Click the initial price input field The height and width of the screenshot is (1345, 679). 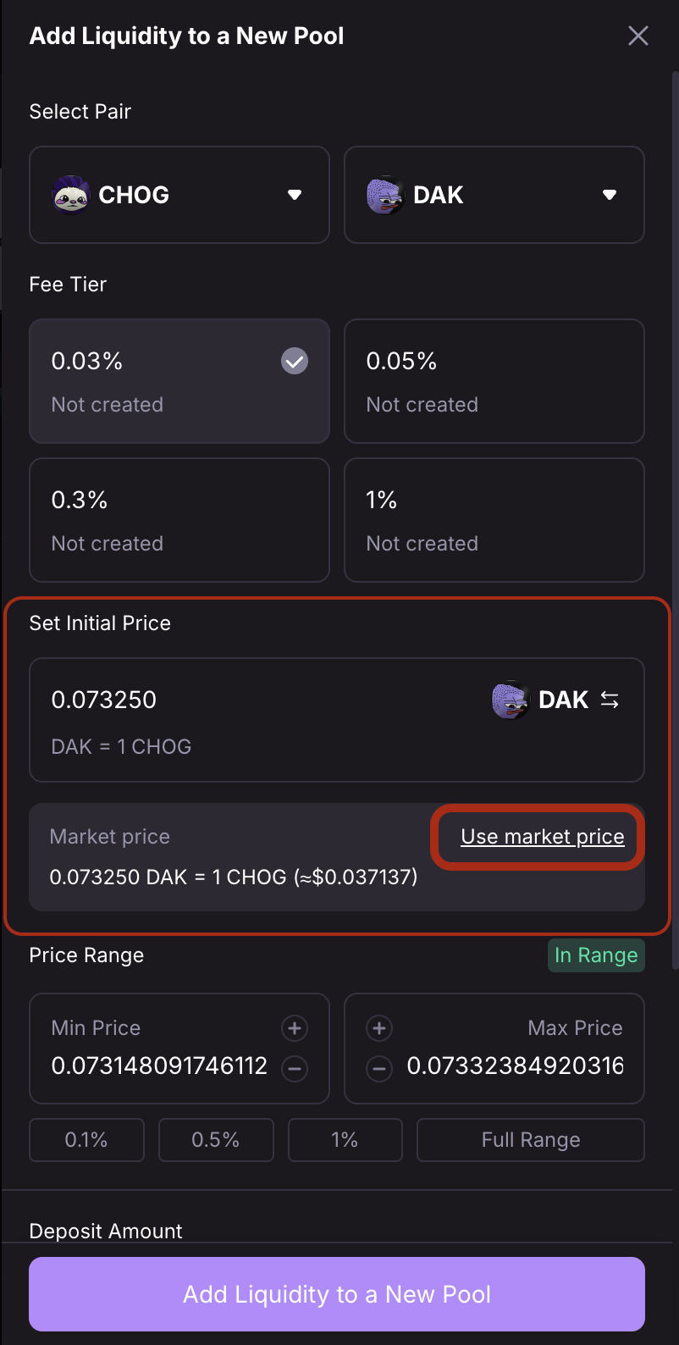254,700
